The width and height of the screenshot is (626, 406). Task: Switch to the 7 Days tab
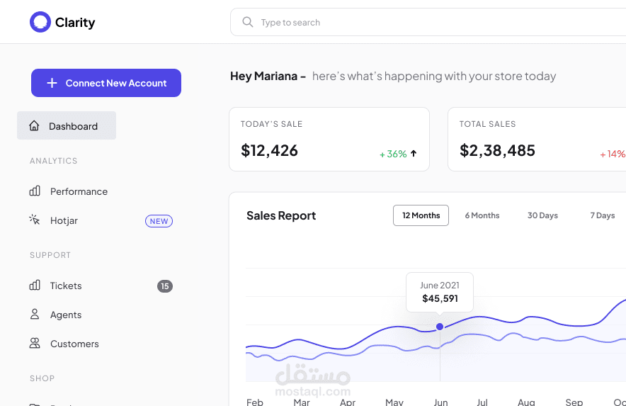pyautogui.click(x=603, y=215)
